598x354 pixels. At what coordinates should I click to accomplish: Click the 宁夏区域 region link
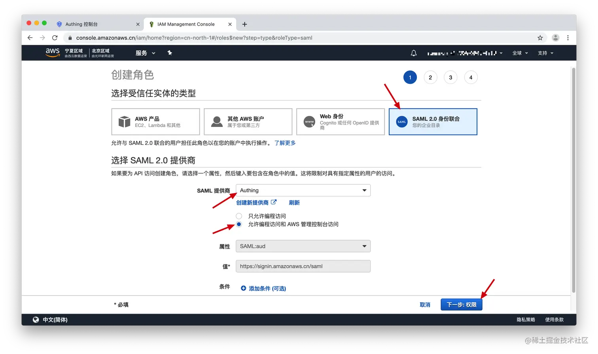tap(76, 53)
